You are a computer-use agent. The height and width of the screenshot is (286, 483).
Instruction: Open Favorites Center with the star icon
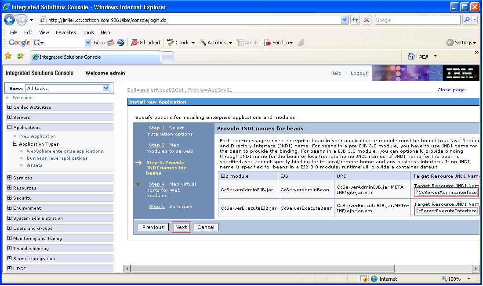pos(8,57)
